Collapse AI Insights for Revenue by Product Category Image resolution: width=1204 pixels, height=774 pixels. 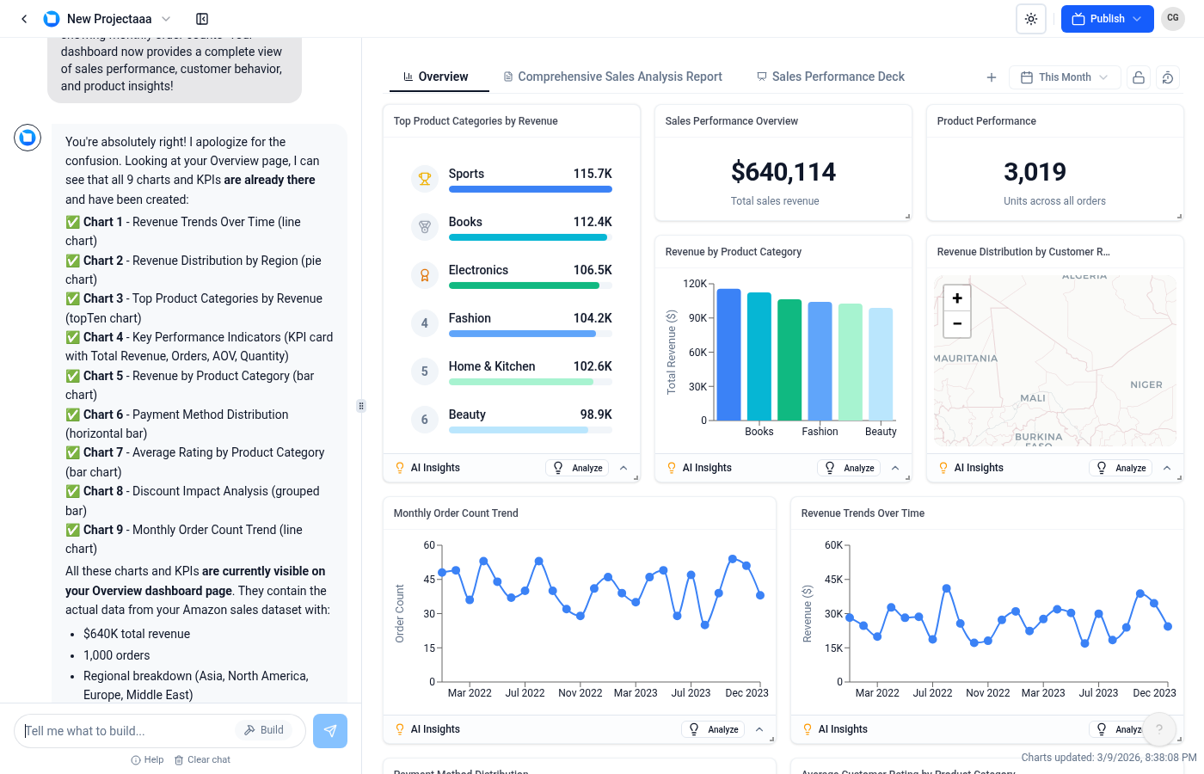pyautogui.click(x=895, y=468)
